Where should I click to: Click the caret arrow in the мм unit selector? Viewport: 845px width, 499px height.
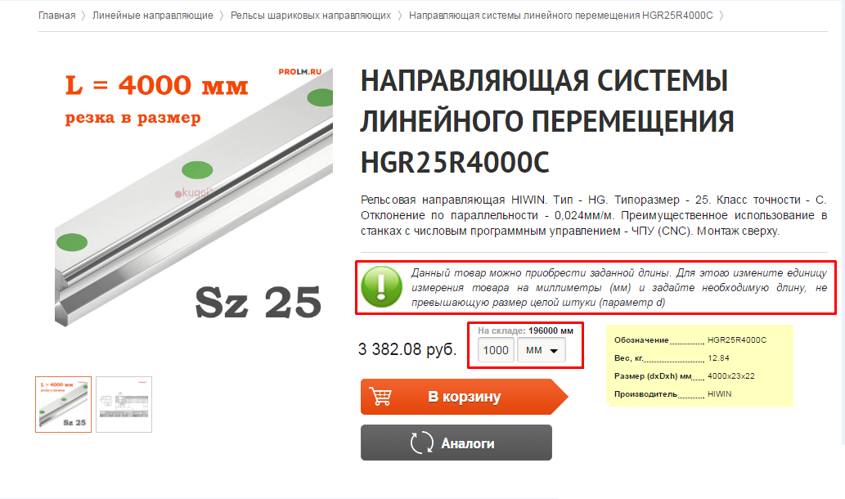pyautogui.click(x=554, y=351)
